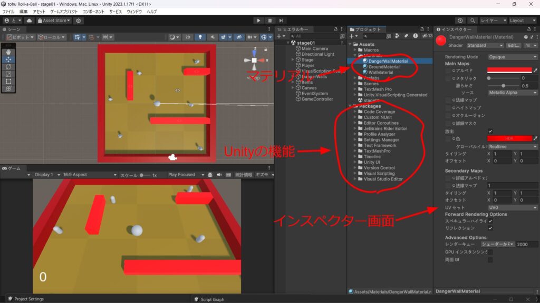Switch to the ゲーム tab
Image resolution: width=540 pixels, height=303 pixels.
[12, 168]
